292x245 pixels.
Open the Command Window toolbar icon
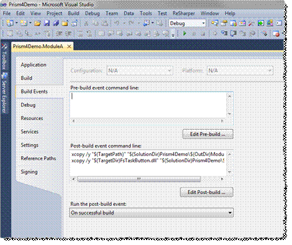(279, 23)
